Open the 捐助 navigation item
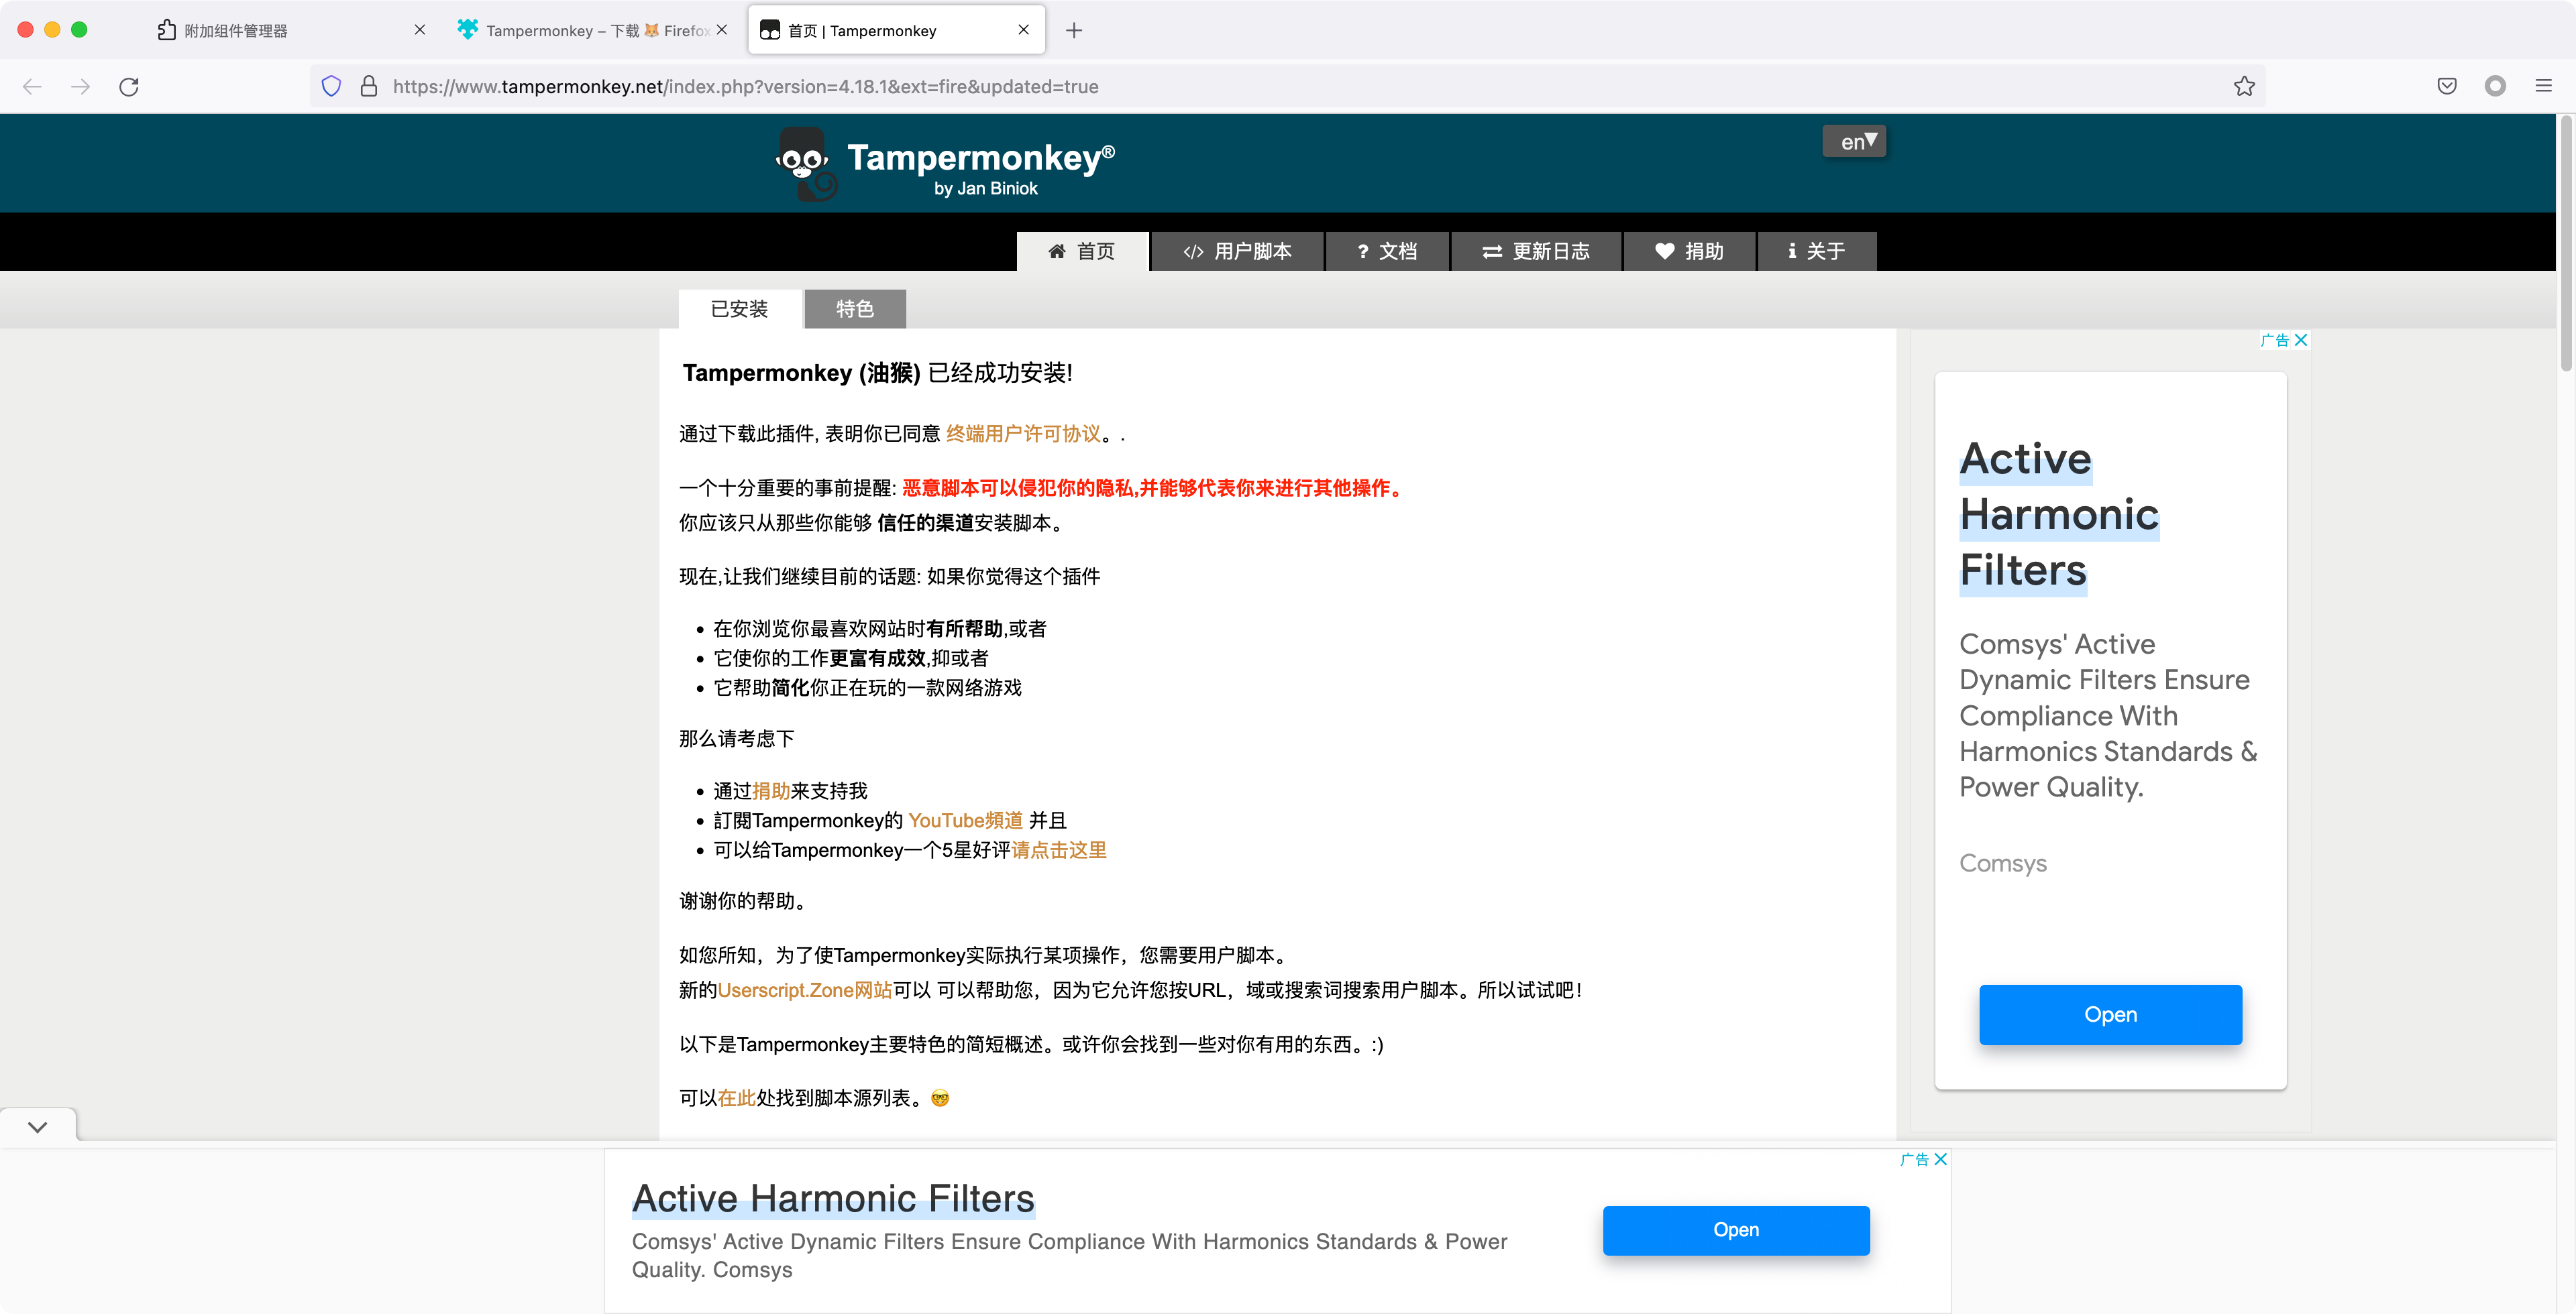The height and width of the screenshot is (1314, 2576). [x=1689, y=252]
